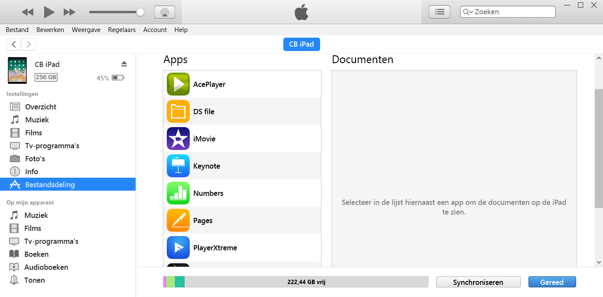Click the AirPlay icon button
The image size is (603, 297).
pyautogui.click(x=165, y=12)
